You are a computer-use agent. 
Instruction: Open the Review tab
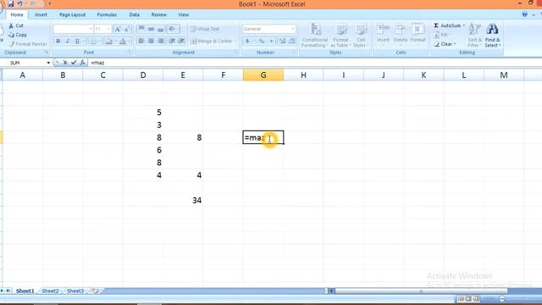(x=158, y=15)
